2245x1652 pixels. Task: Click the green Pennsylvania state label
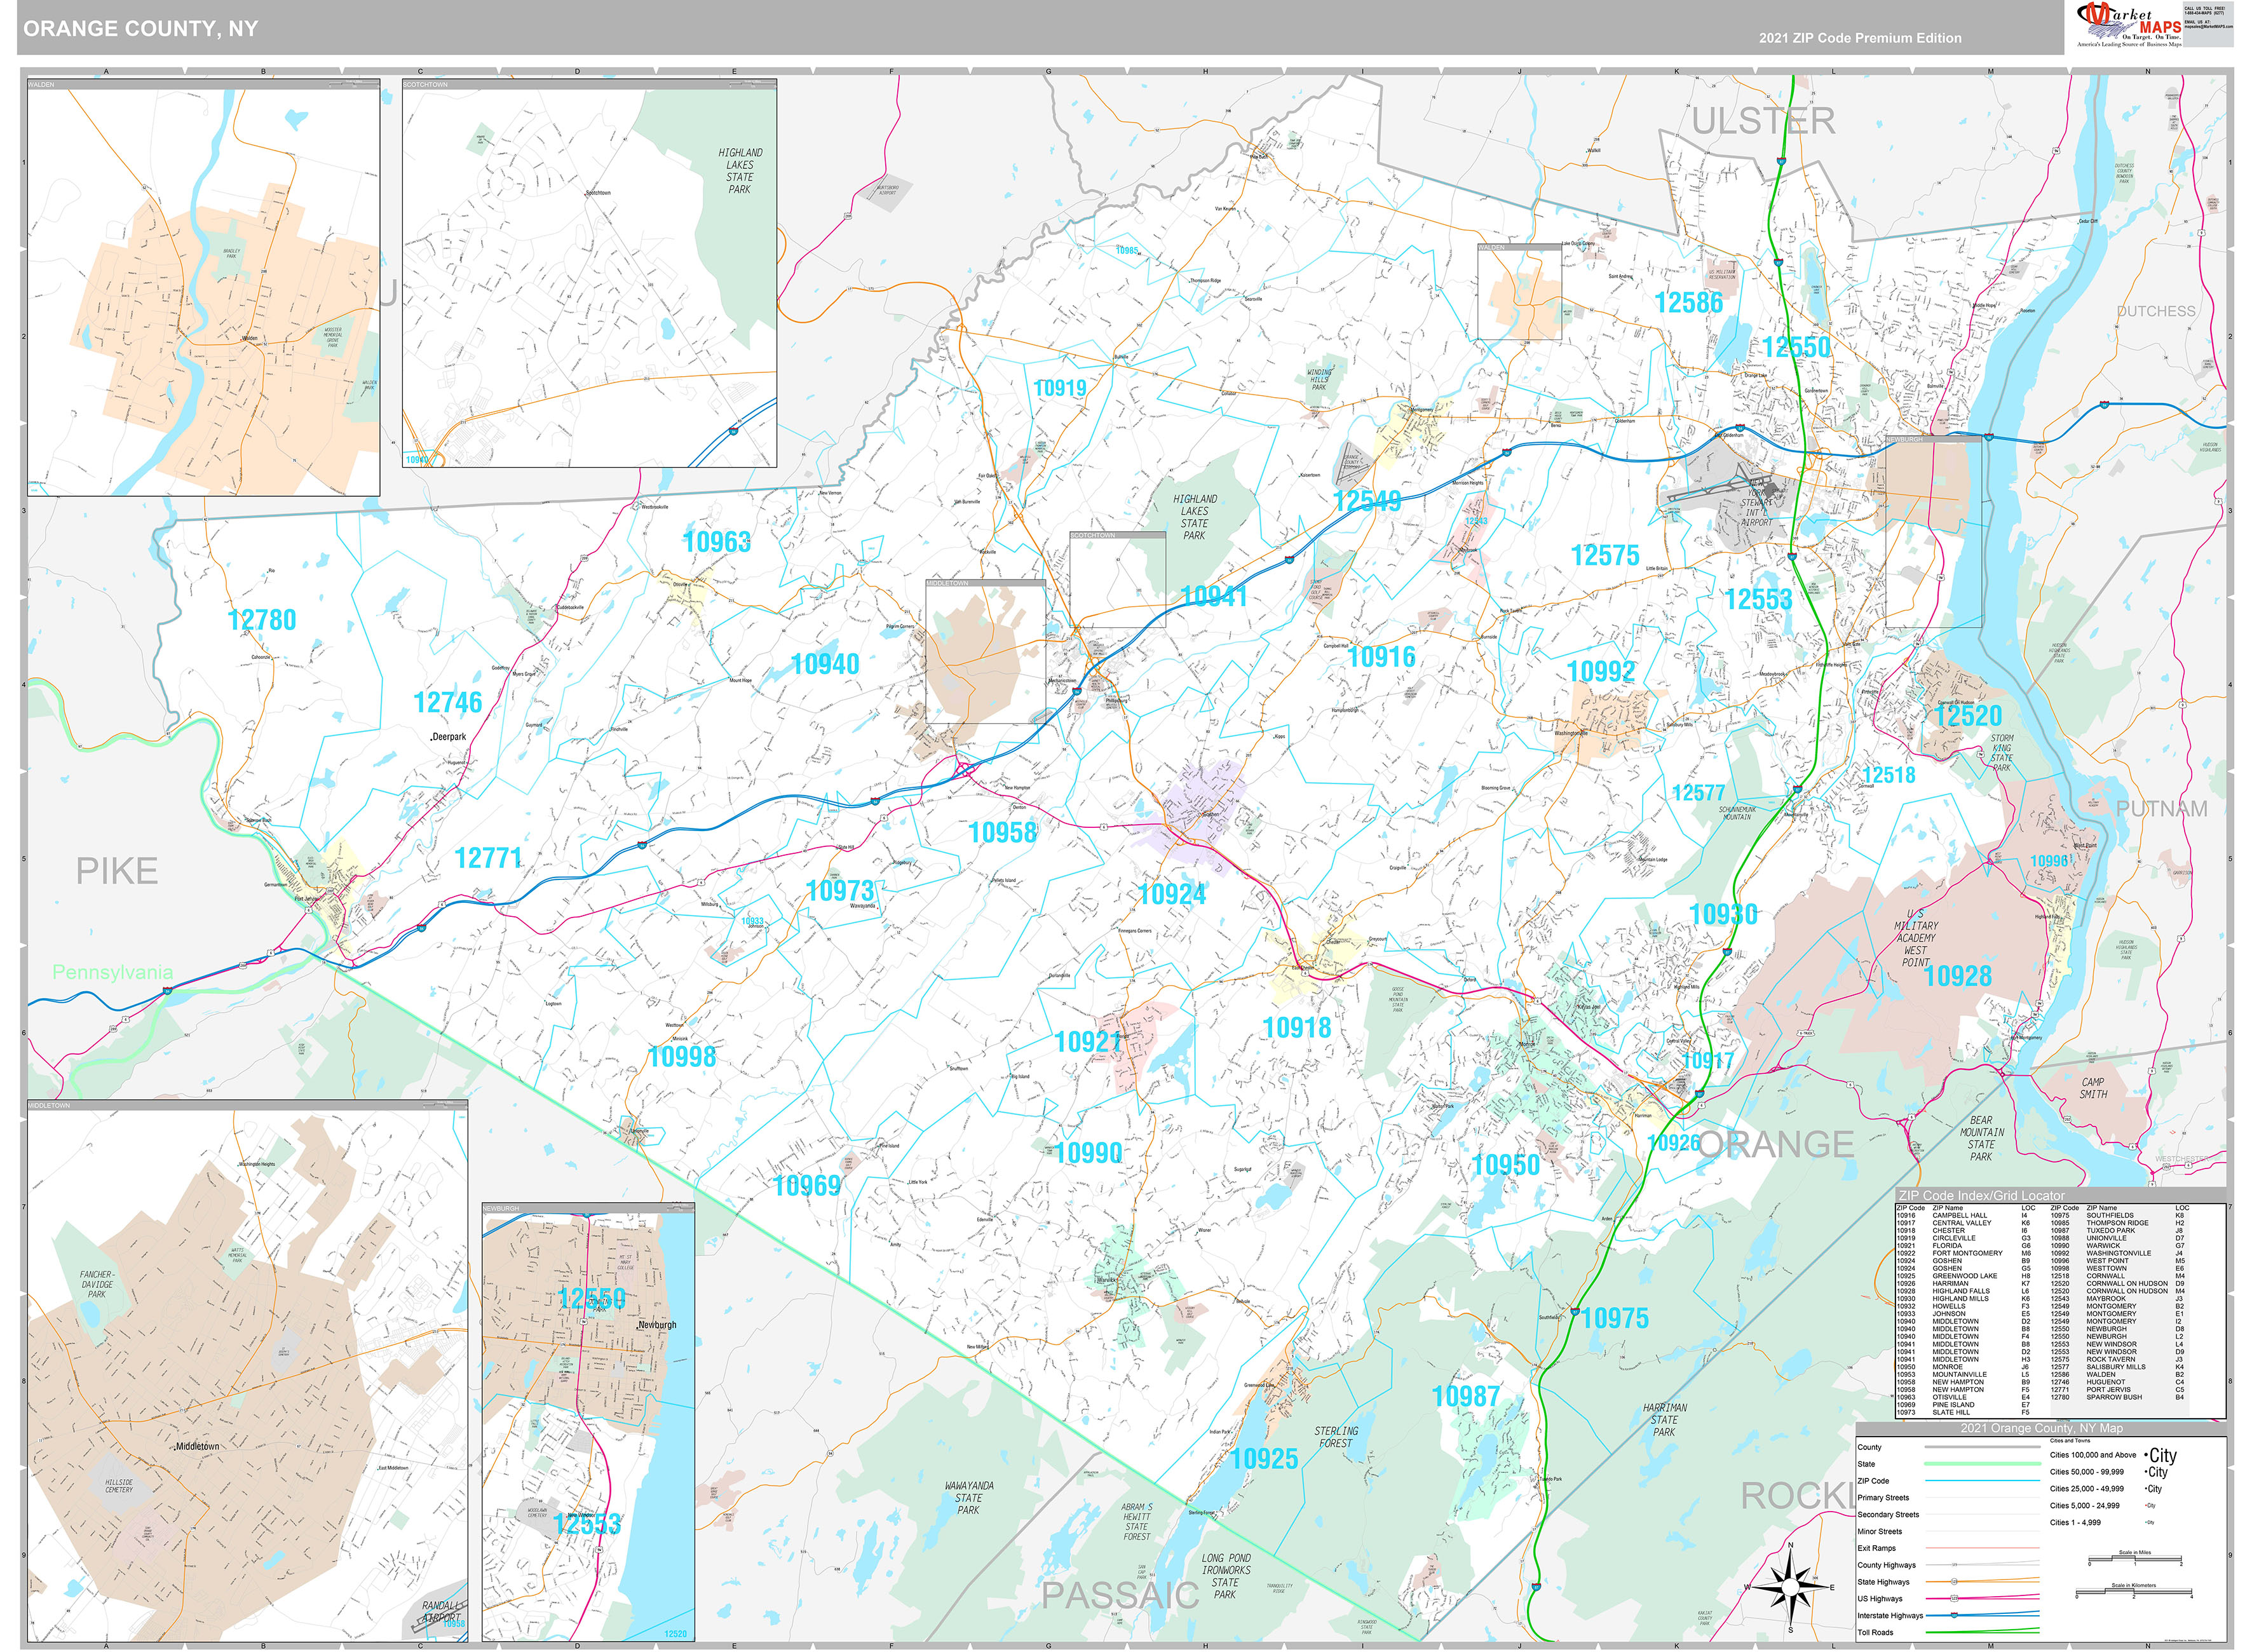(x=112, y=972)
